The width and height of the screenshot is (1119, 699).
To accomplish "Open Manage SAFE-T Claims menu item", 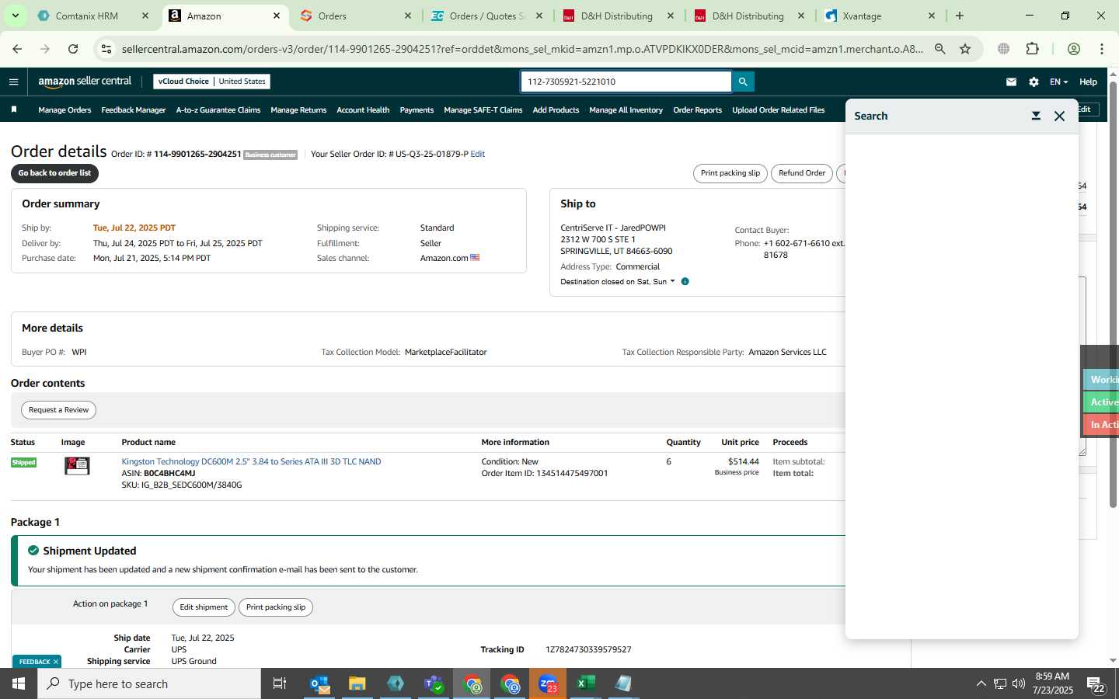I will (483, 110).
